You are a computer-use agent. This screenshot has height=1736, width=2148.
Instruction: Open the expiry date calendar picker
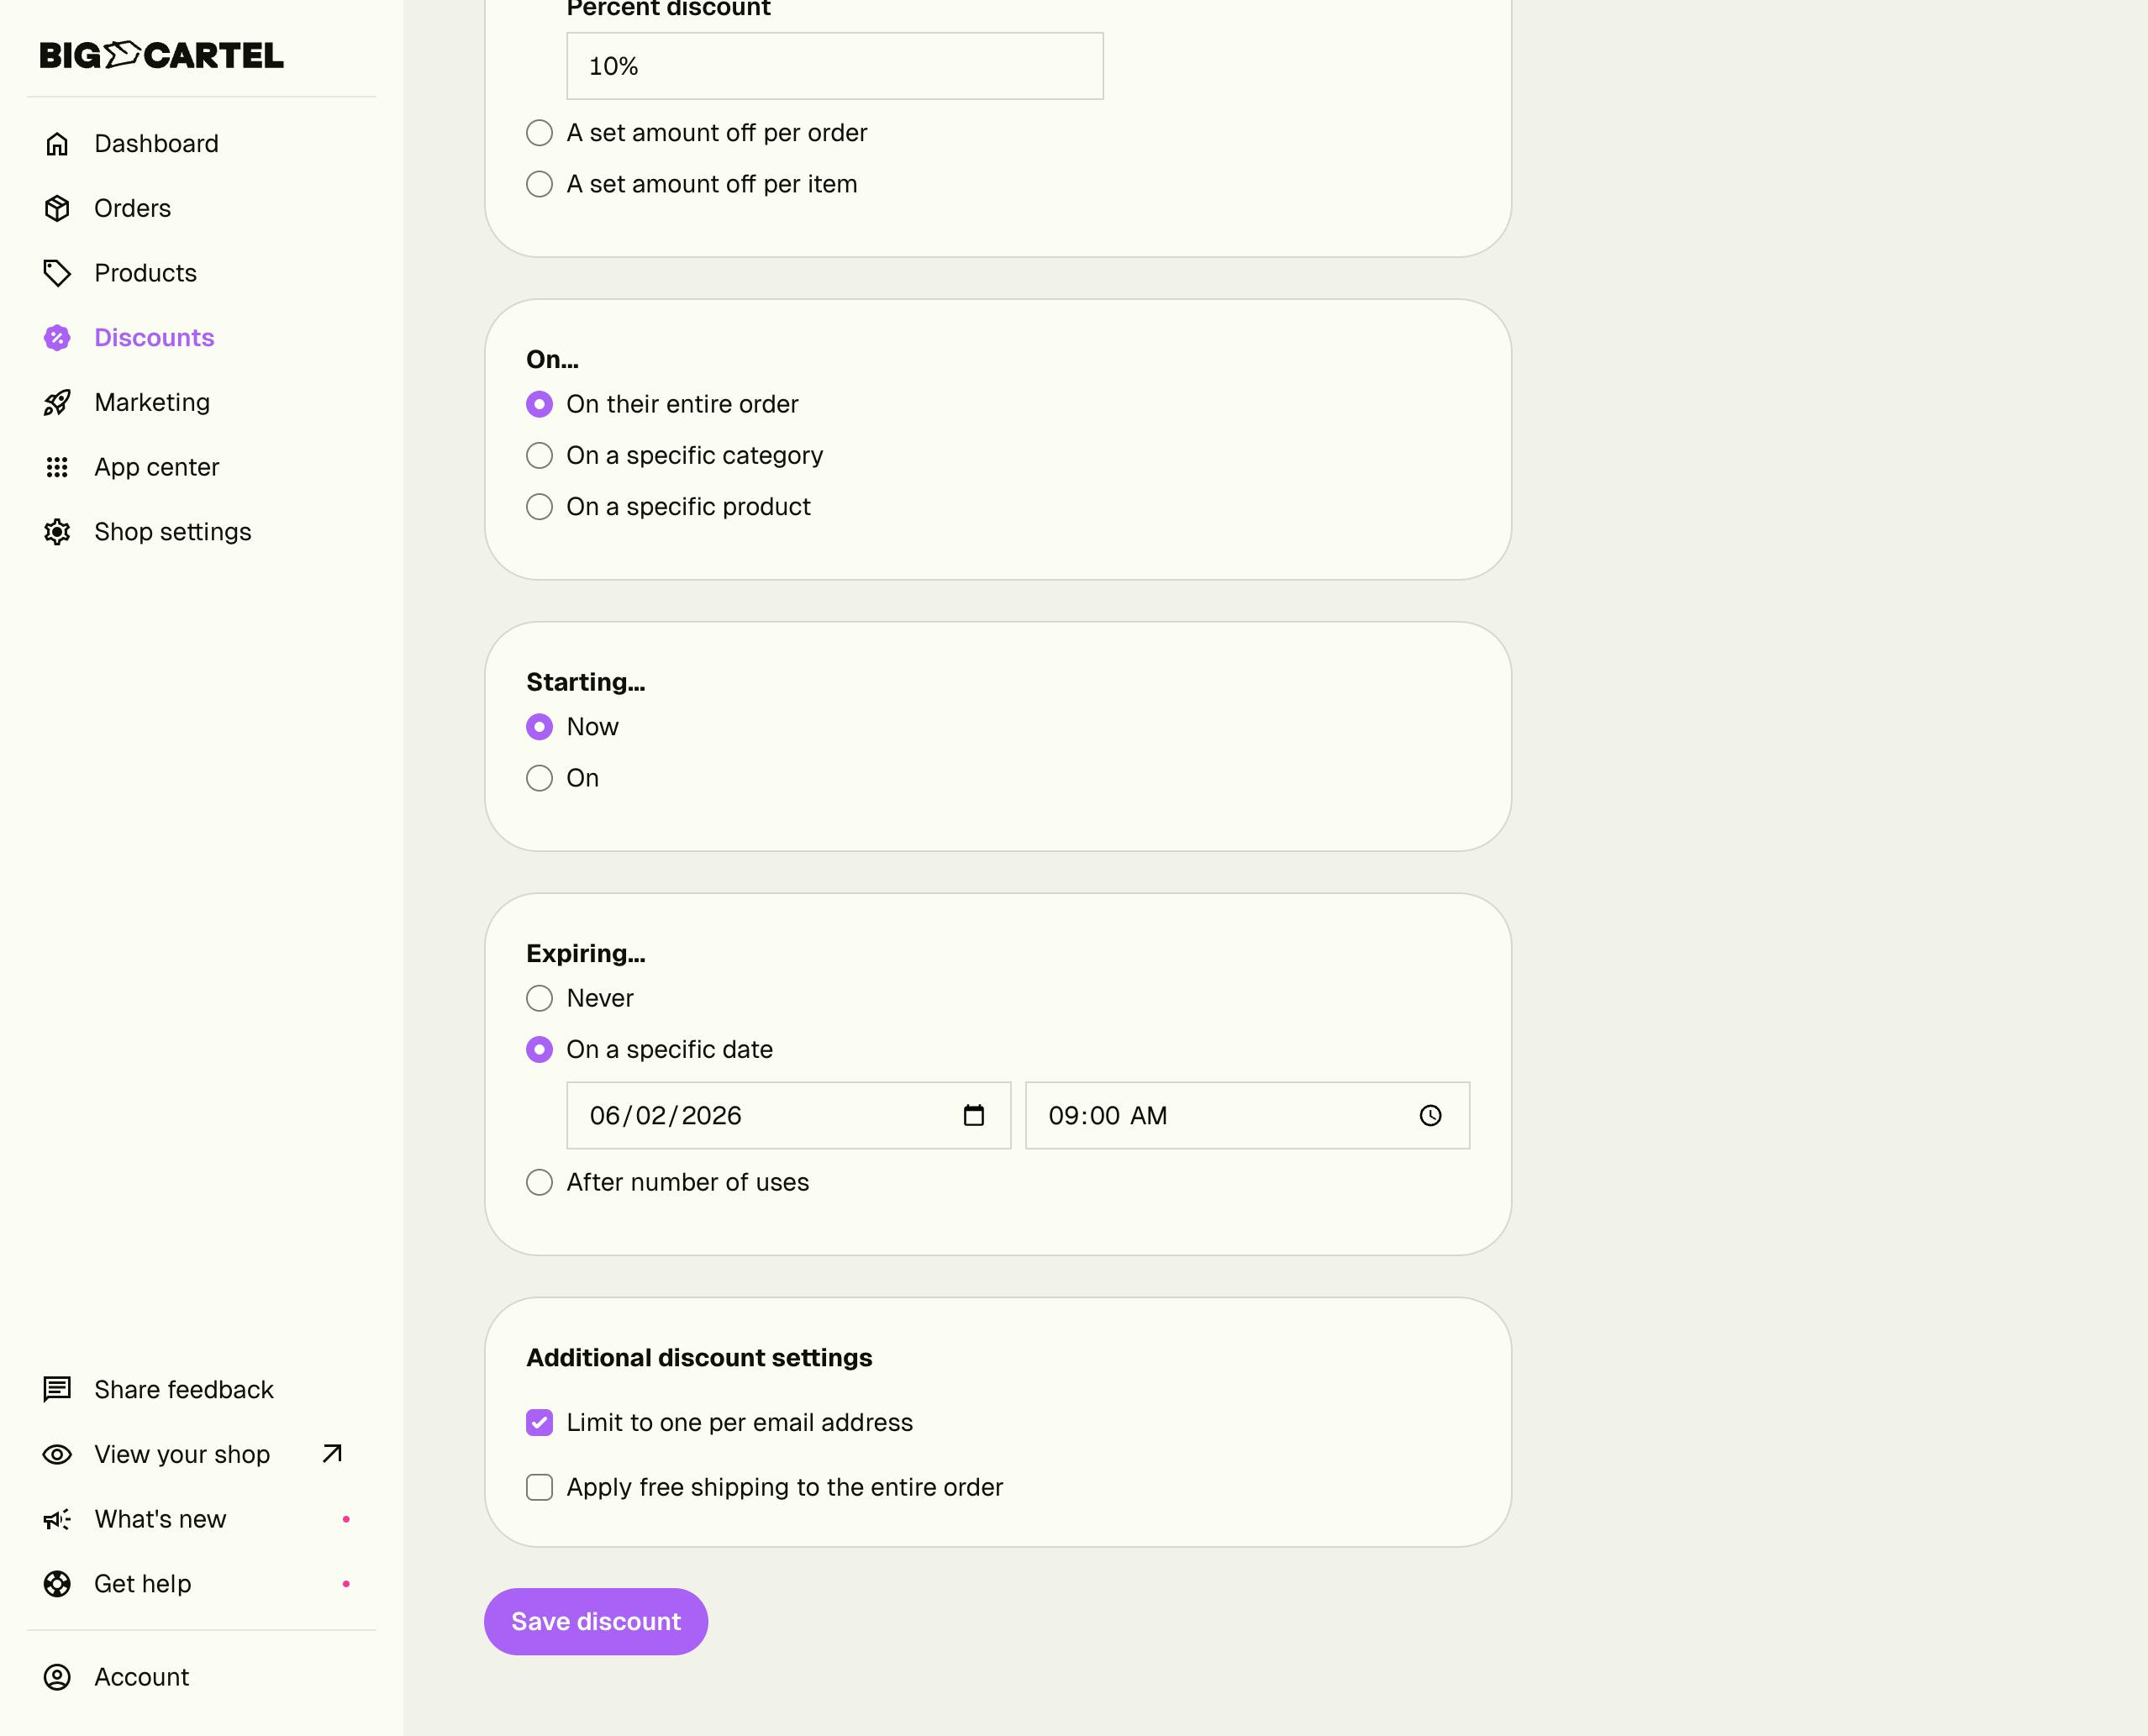973,1115
